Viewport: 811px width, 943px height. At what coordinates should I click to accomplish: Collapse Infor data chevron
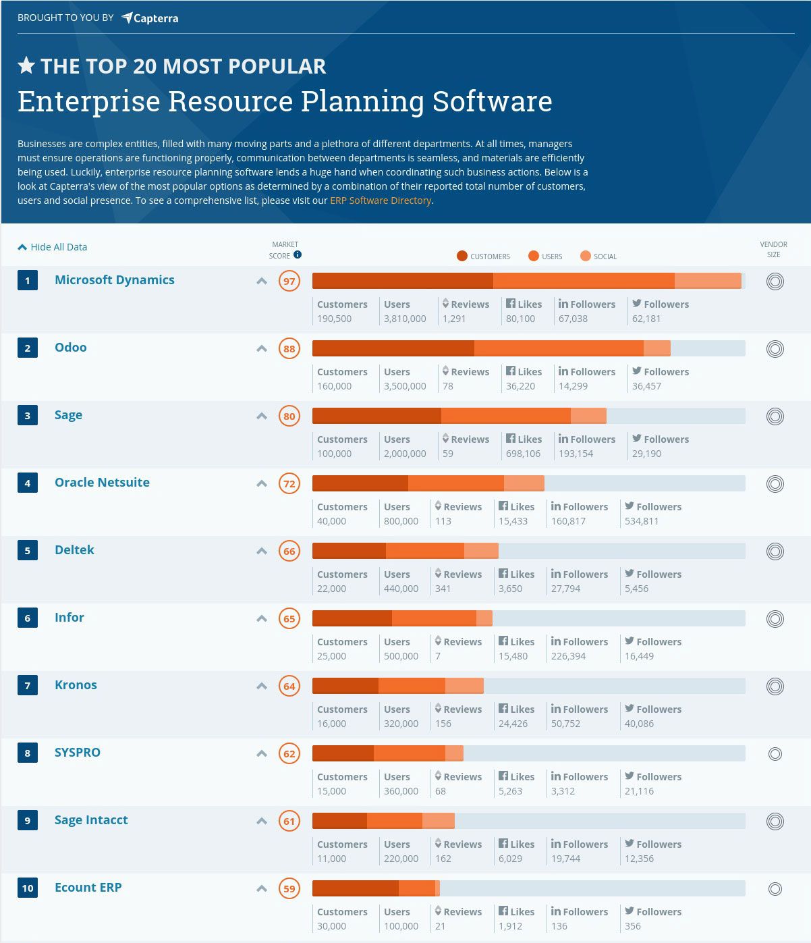[262, 619]
